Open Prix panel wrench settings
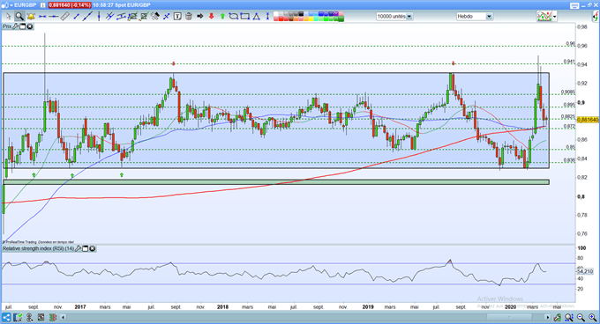Viewport: 600px width, 324px height. (x=15, y=26)
